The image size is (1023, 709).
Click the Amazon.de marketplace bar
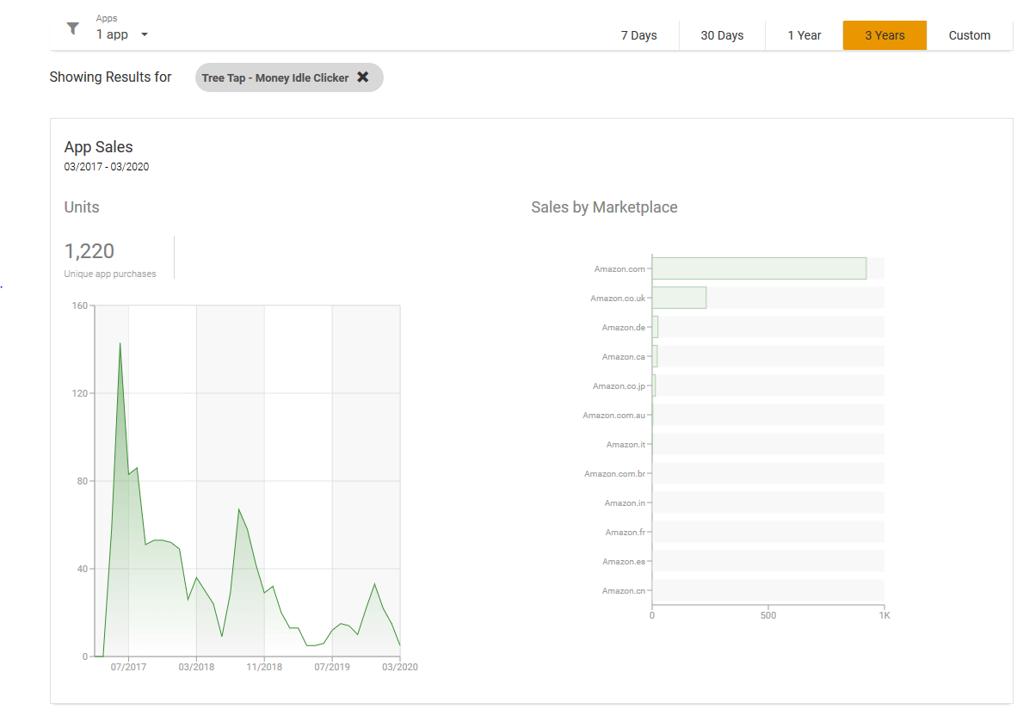656,327
